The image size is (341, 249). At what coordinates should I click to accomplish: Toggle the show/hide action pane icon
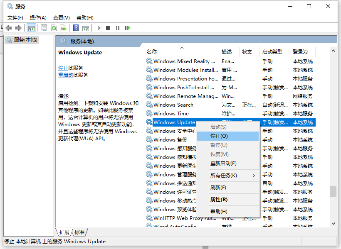(86, 28)
